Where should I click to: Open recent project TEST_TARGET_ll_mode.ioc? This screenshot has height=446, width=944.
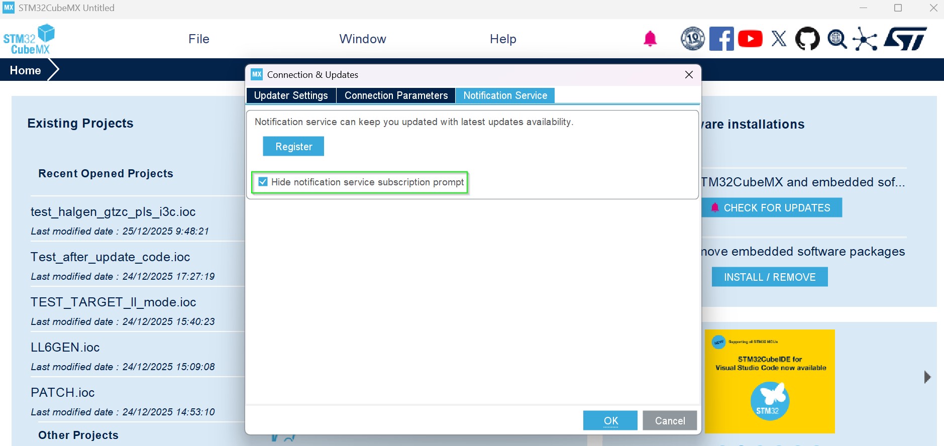coord(113,302)
